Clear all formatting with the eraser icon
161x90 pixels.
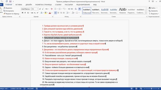pyautogui.click(x=52, y=9)
